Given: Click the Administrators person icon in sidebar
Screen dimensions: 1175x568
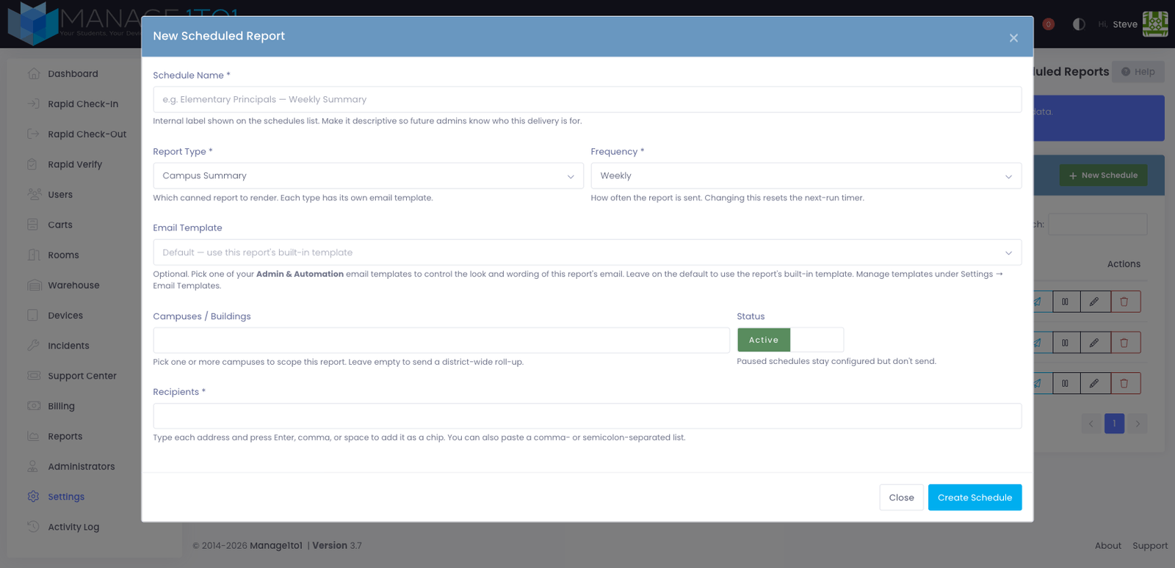Looking at the screenshot, I should [33, 466].
